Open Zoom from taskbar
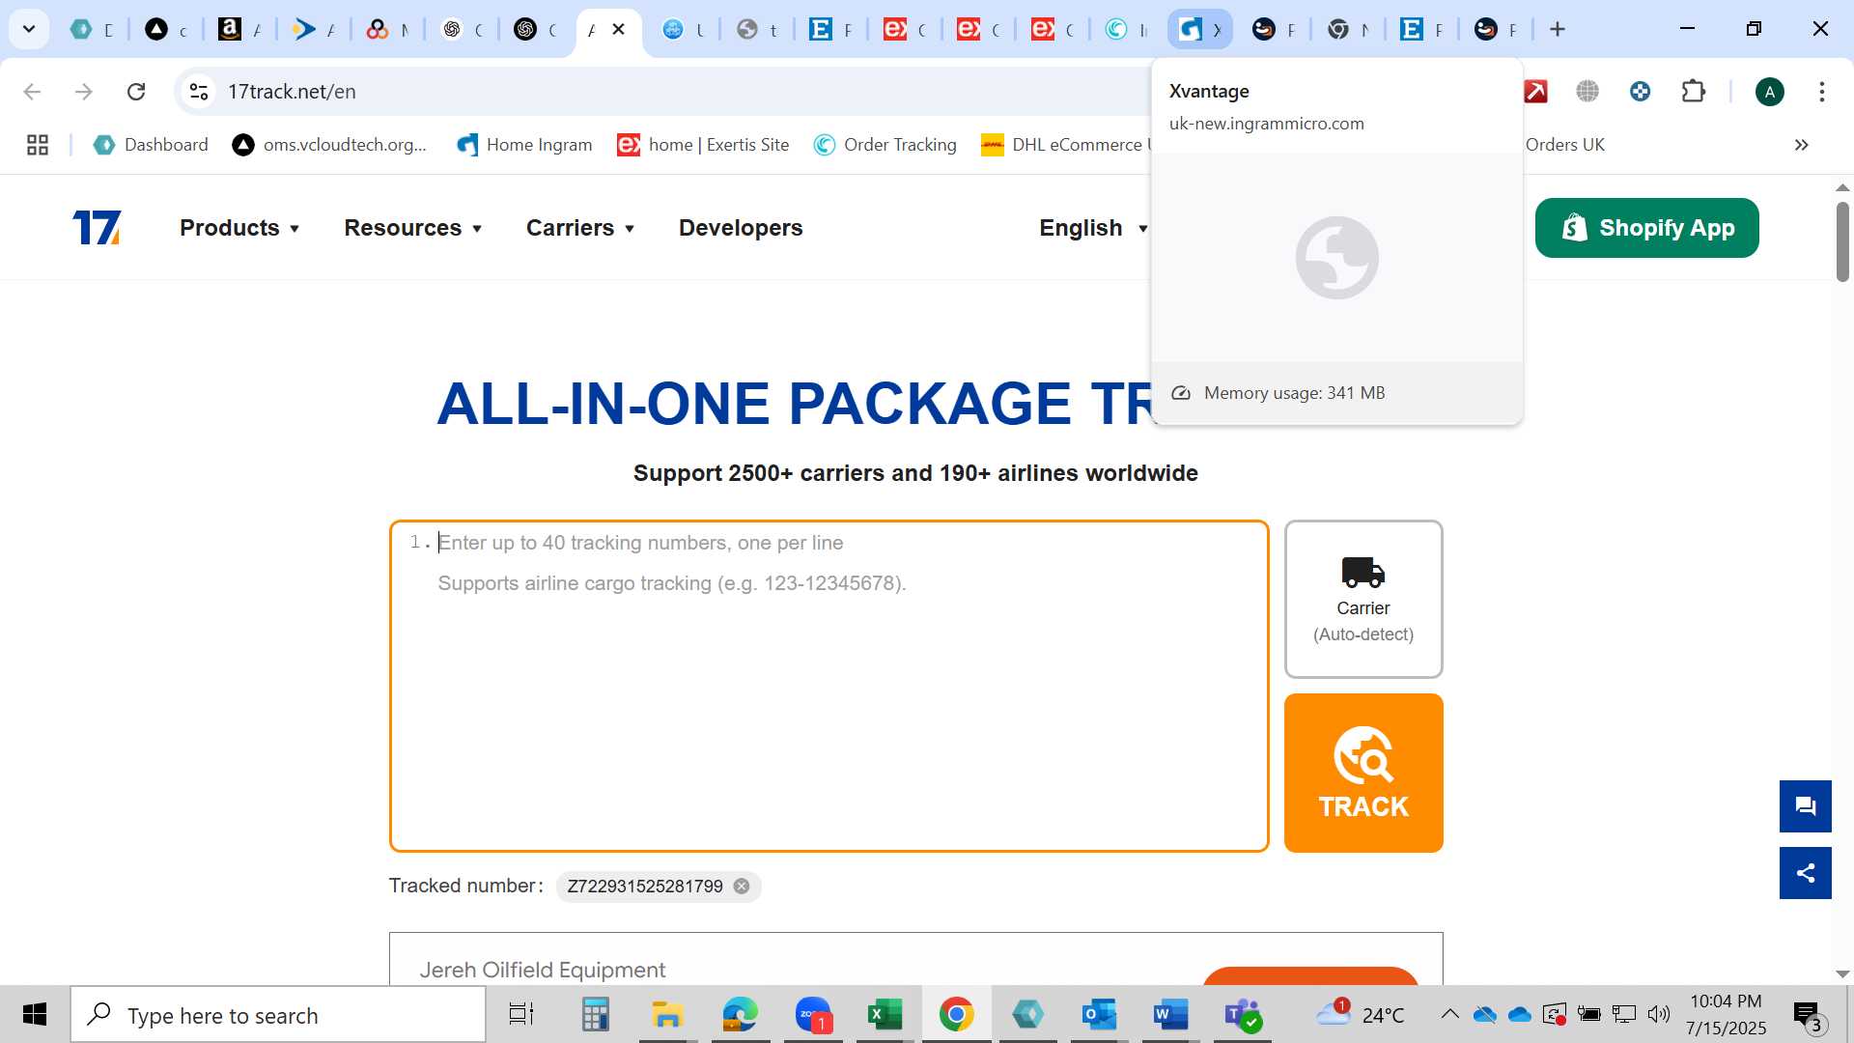1854x1043 pixels. click(813, 1014)
